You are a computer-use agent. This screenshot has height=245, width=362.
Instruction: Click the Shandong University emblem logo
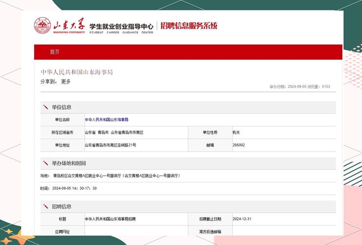[42, 26]
